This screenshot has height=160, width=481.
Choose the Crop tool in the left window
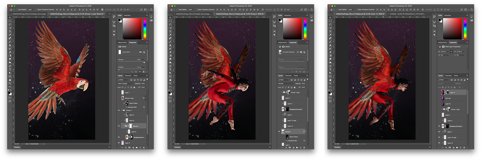10,31
